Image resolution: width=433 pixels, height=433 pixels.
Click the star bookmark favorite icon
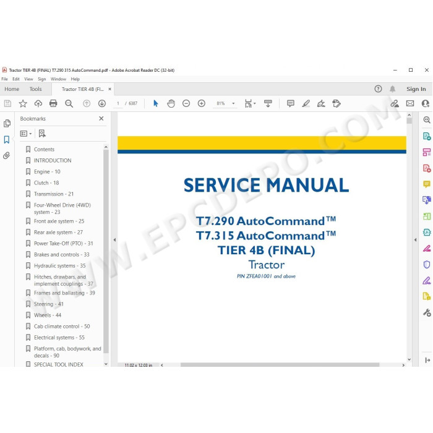tap(23, 103)
